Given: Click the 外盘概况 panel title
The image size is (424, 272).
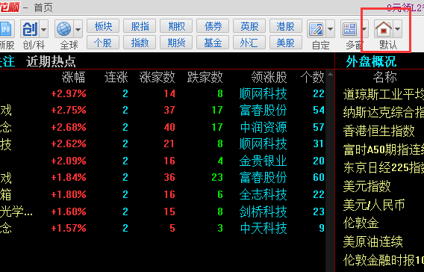Looking at the screenshot, I should pyautogui.click(x=371, y=62).
